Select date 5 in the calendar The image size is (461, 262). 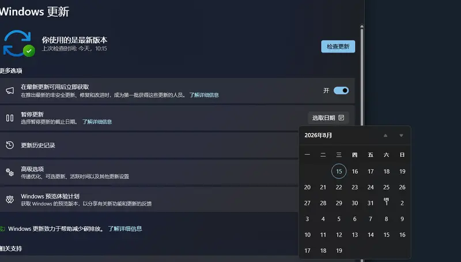click(339, 219)
